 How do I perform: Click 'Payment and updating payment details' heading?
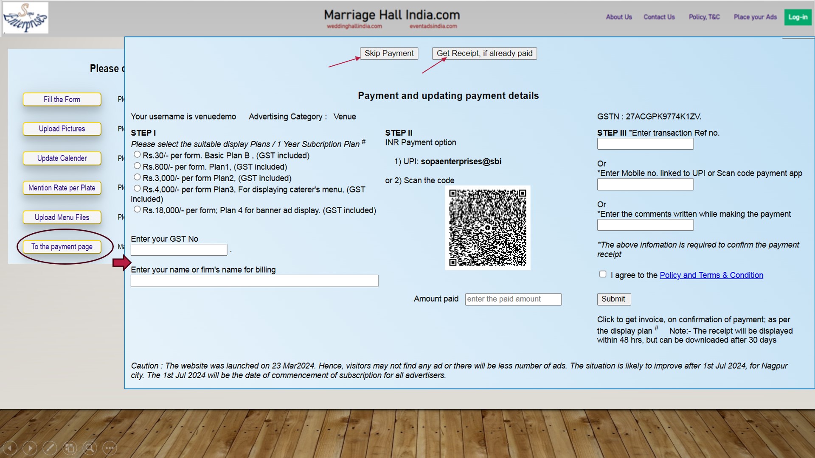click(448, 96)
